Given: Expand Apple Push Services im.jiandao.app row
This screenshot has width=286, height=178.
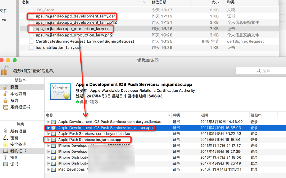Looking at the screenshot, I should click(48, 140).
